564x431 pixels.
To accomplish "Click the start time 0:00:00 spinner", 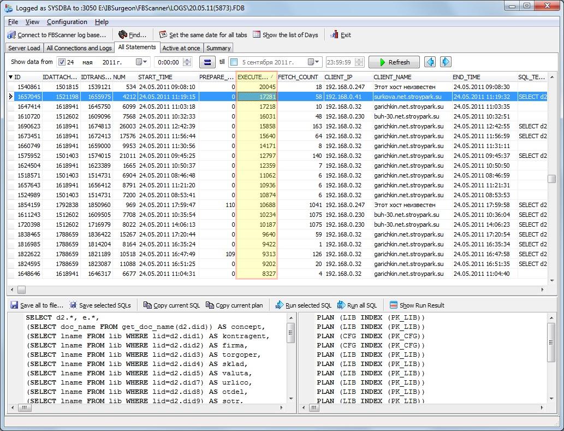I will tap(187, 62).
